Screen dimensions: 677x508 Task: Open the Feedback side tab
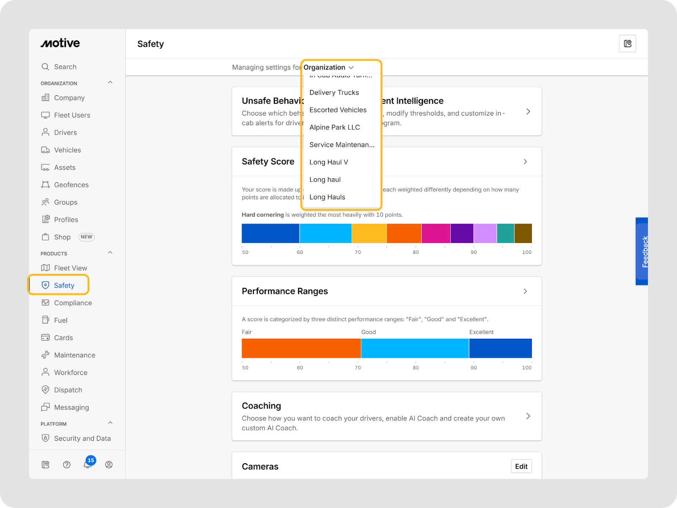641,251
